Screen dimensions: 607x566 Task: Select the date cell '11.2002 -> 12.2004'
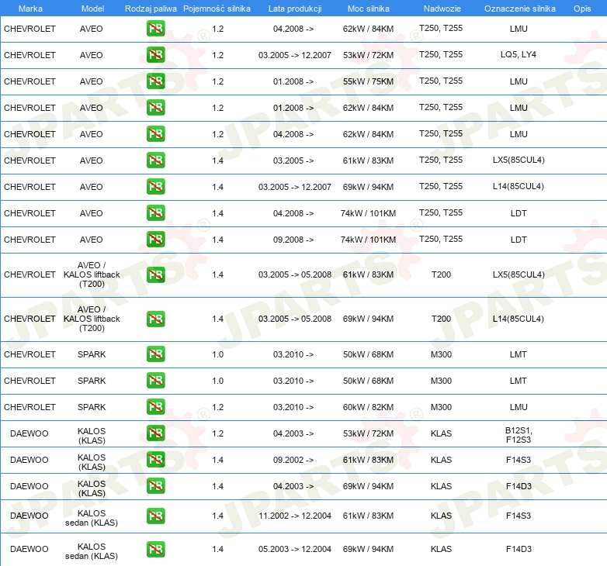coord(295,516)
